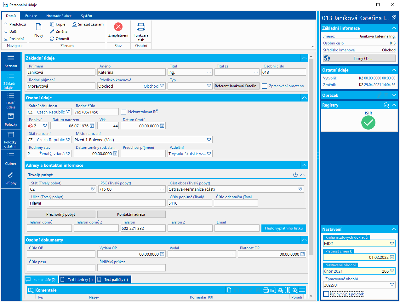Click the red Zneplatnění icon

(x=118, y=27)
